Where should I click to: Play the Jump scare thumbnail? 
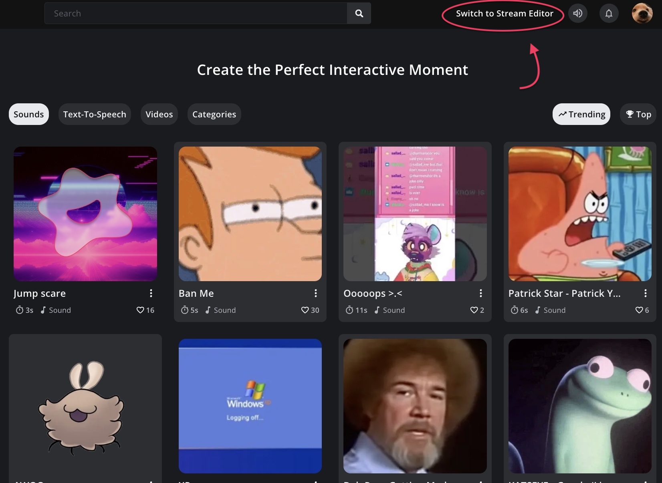pyautogui.click(x=85, y=214)
